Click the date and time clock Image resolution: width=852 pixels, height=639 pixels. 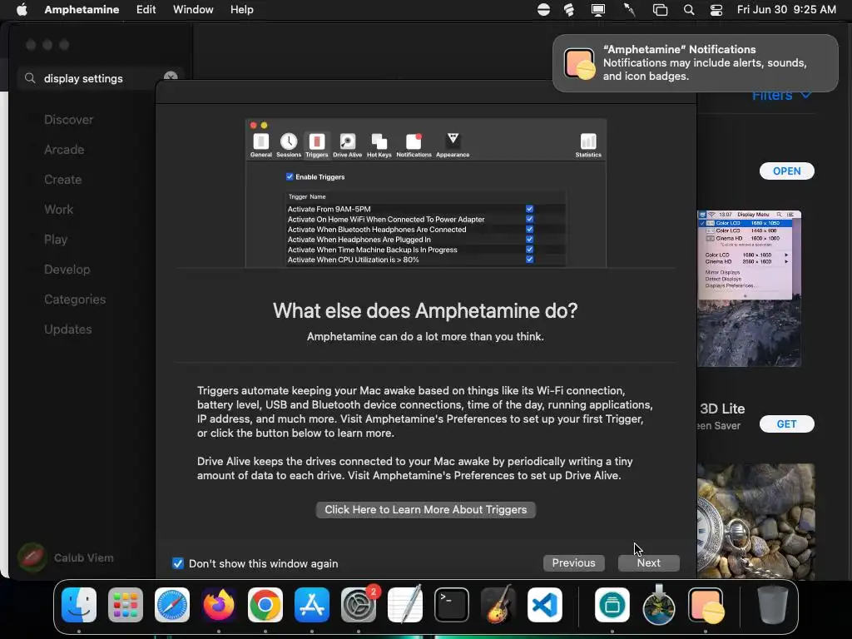coord(786,10)
